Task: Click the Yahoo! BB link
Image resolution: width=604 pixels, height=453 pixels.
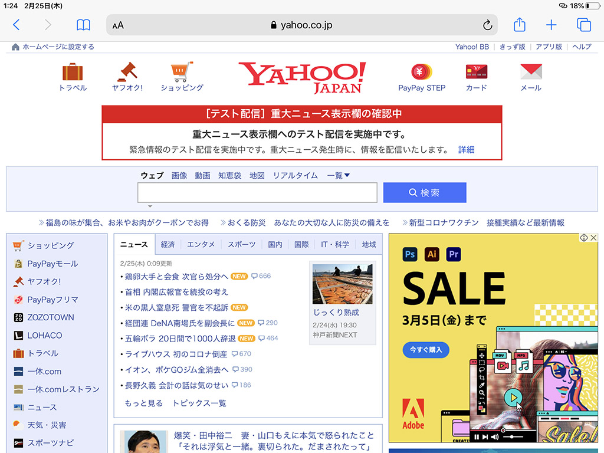Action: (x=472, y=47)
